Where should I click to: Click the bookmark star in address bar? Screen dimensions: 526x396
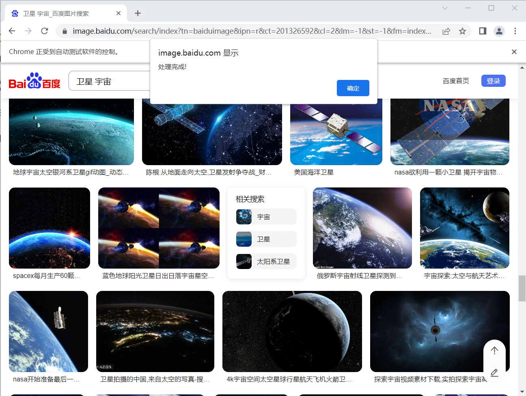click(462, 31)
